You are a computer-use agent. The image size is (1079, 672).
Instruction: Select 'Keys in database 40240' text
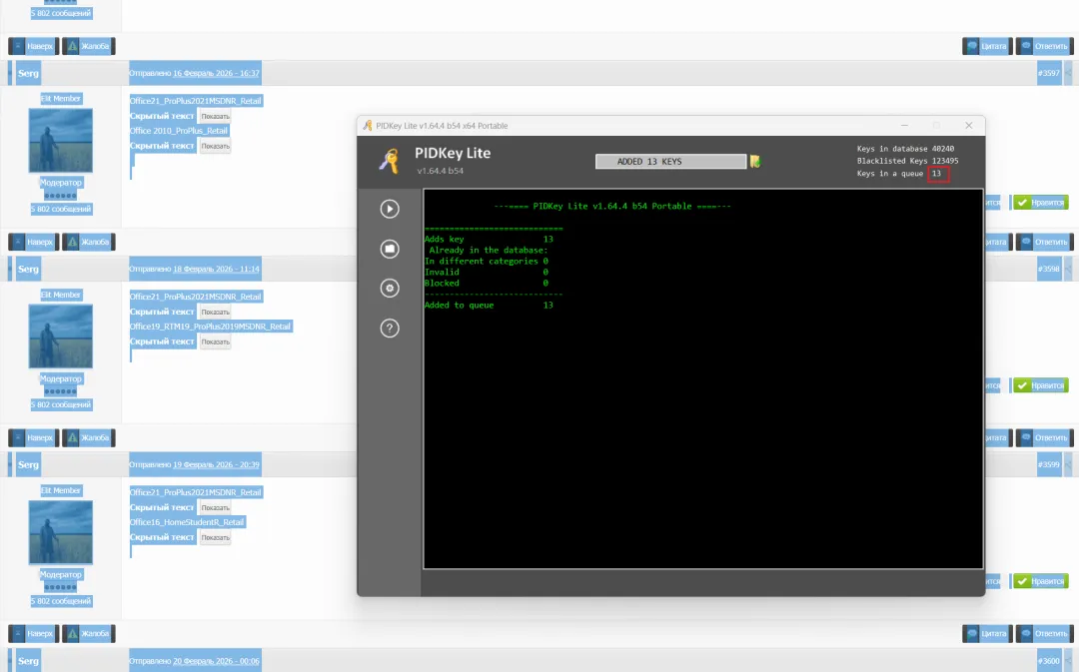tap(905, 149)
